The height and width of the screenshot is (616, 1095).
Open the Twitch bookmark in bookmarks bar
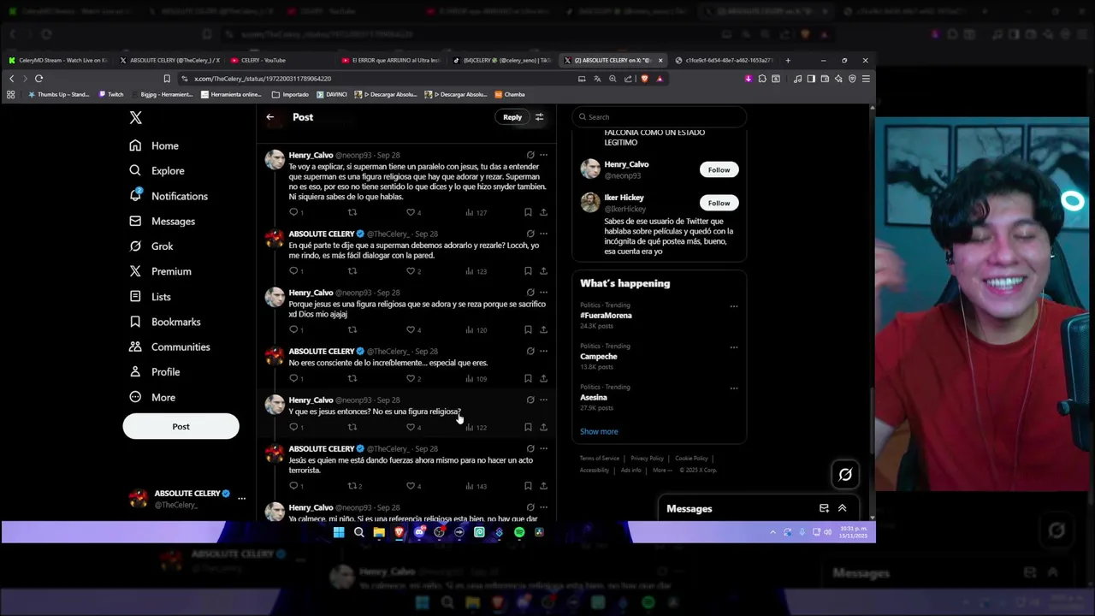[111, 95]
